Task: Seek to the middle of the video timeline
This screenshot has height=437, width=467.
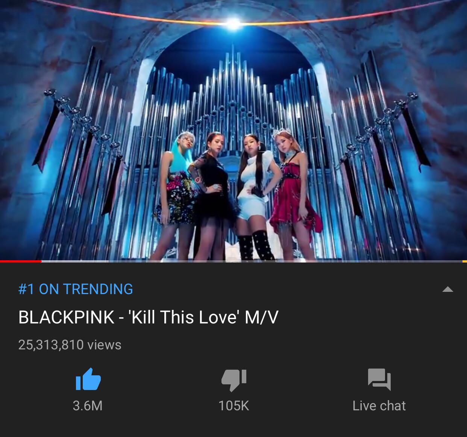Action: (233, 261)
